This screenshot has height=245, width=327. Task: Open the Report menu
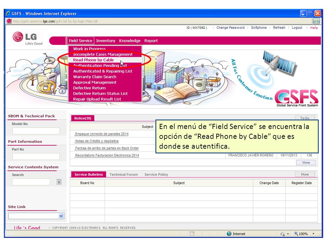pyautogui.click(x=151, y=40)
